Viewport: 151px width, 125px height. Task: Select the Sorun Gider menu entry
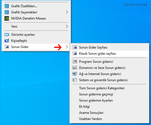(x=36, y=47)
